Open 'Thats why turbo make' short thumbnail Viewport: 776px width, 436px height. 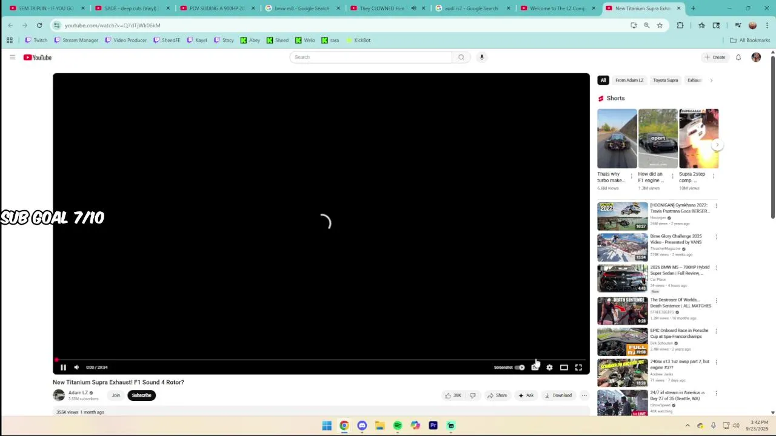tap(617, 139)
